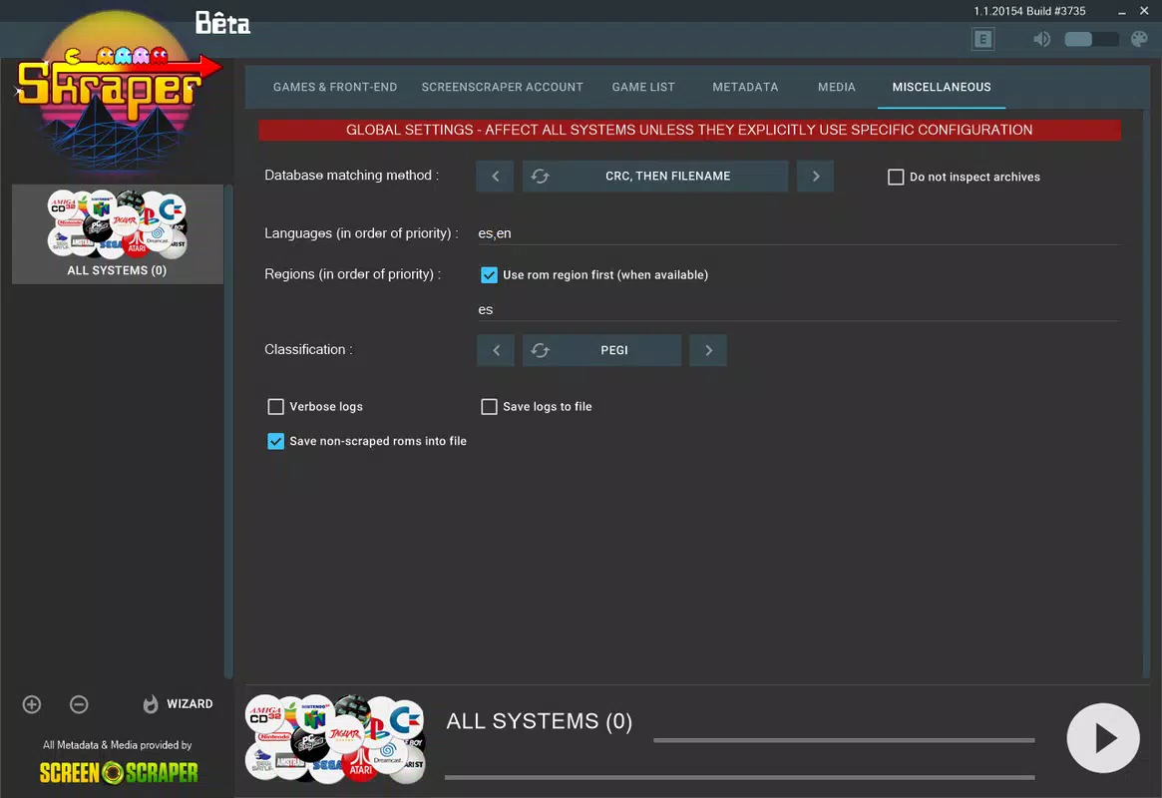Switch to the Metadata tab
The width and height of the screenshot is (1162, 798).
(745, 88)
